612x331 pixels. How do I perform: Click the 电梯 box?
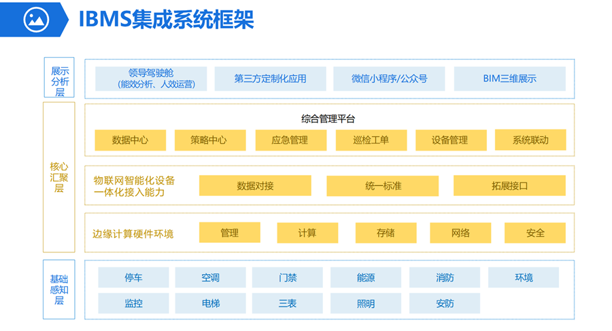(x=210, y=303)
